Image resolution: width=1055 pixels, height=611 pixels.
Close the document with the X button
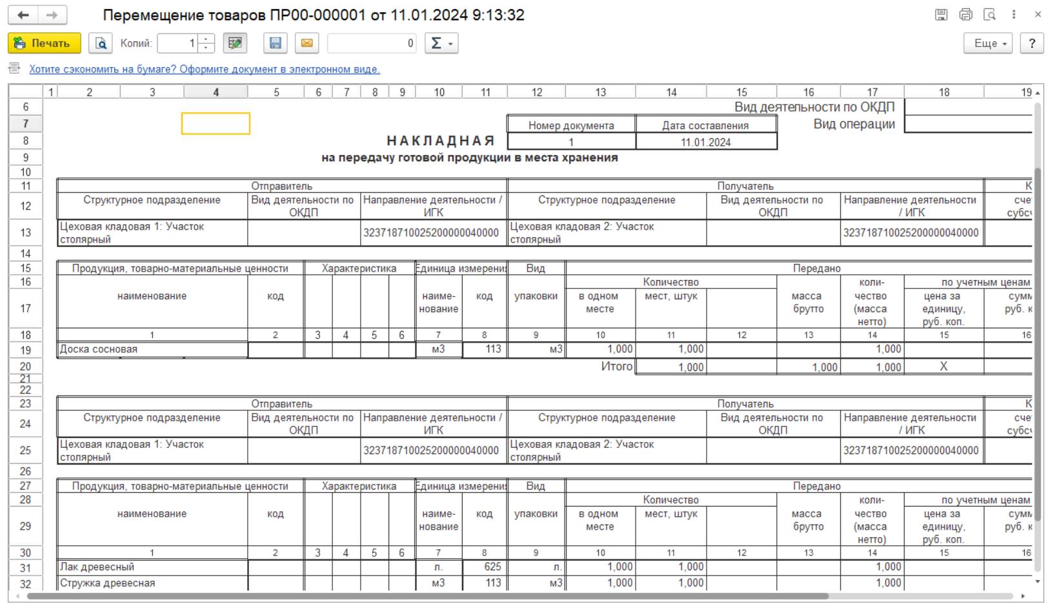click(1038, 14)
